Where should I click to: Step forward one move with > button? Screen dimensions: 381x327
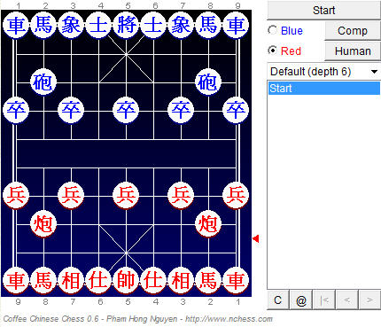click(x=369, y=300)
